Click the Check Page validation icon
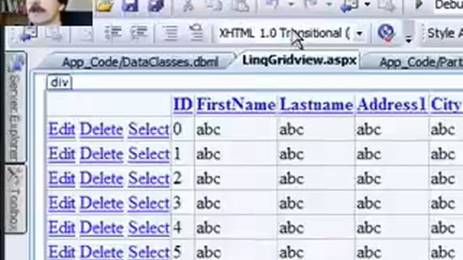This screenshot has height=260, width=463. (386, 32)
